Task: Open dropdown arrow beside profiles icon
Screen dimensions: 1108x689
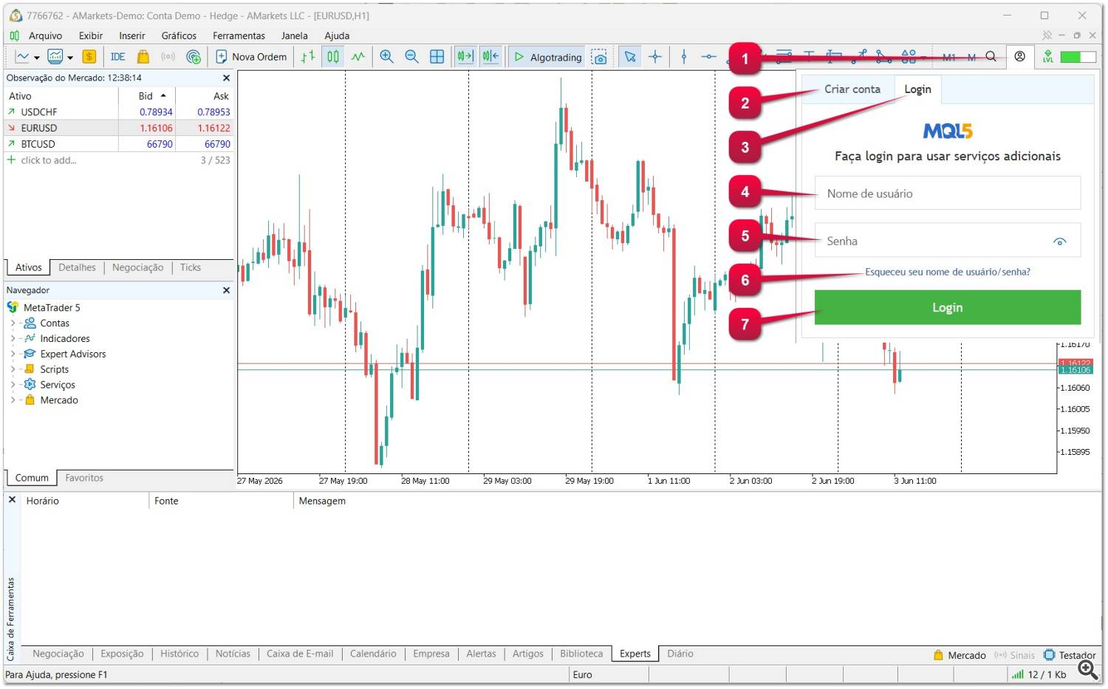Action: pos(70,58)
